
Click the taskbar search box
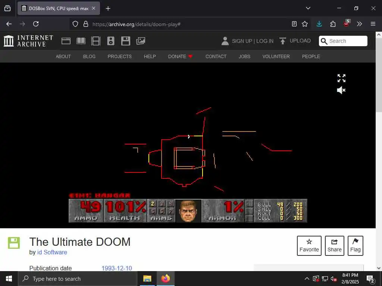pos(78,279)
